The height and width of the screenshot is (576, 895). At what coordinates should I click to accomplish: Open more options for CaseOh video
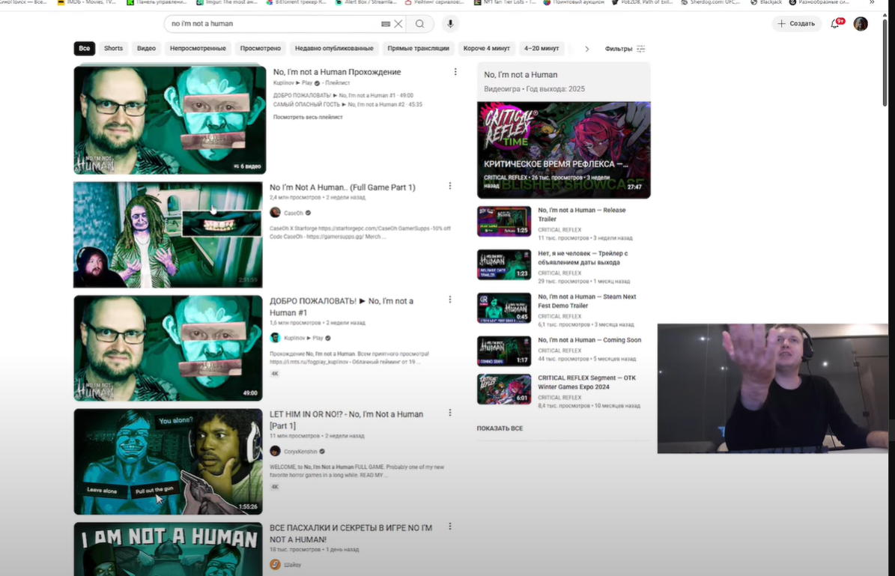click(450, 186)
